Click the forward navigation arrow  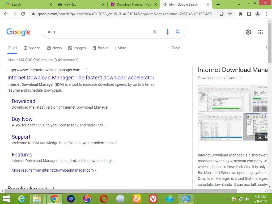14,14
